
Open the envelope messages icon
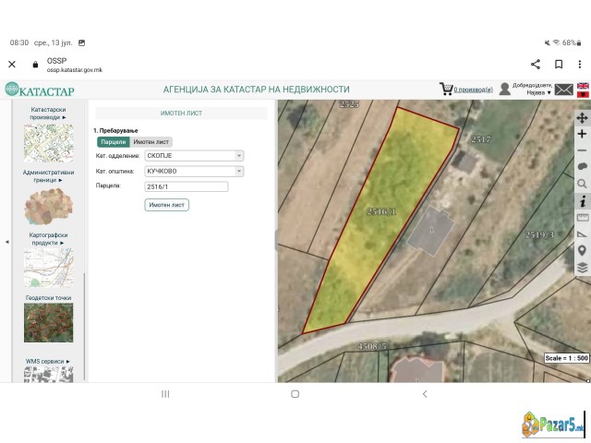(563, 89)
